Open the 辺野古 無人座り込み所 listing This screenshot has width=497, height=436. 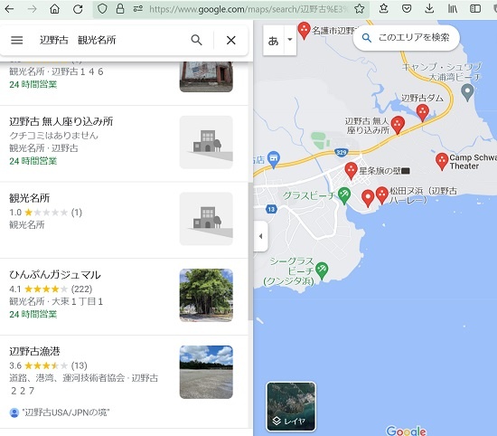click(124, 144)
